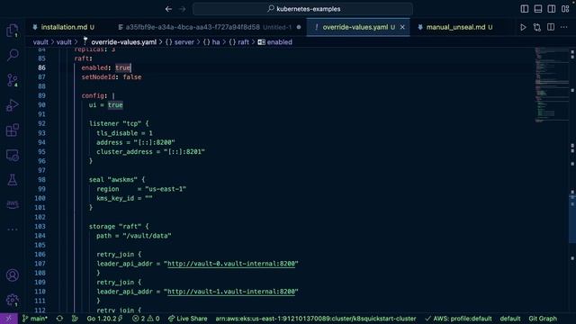Open the Manage gear menu
Viewport: 576px width, 324px height.
(x=13, y=300)
